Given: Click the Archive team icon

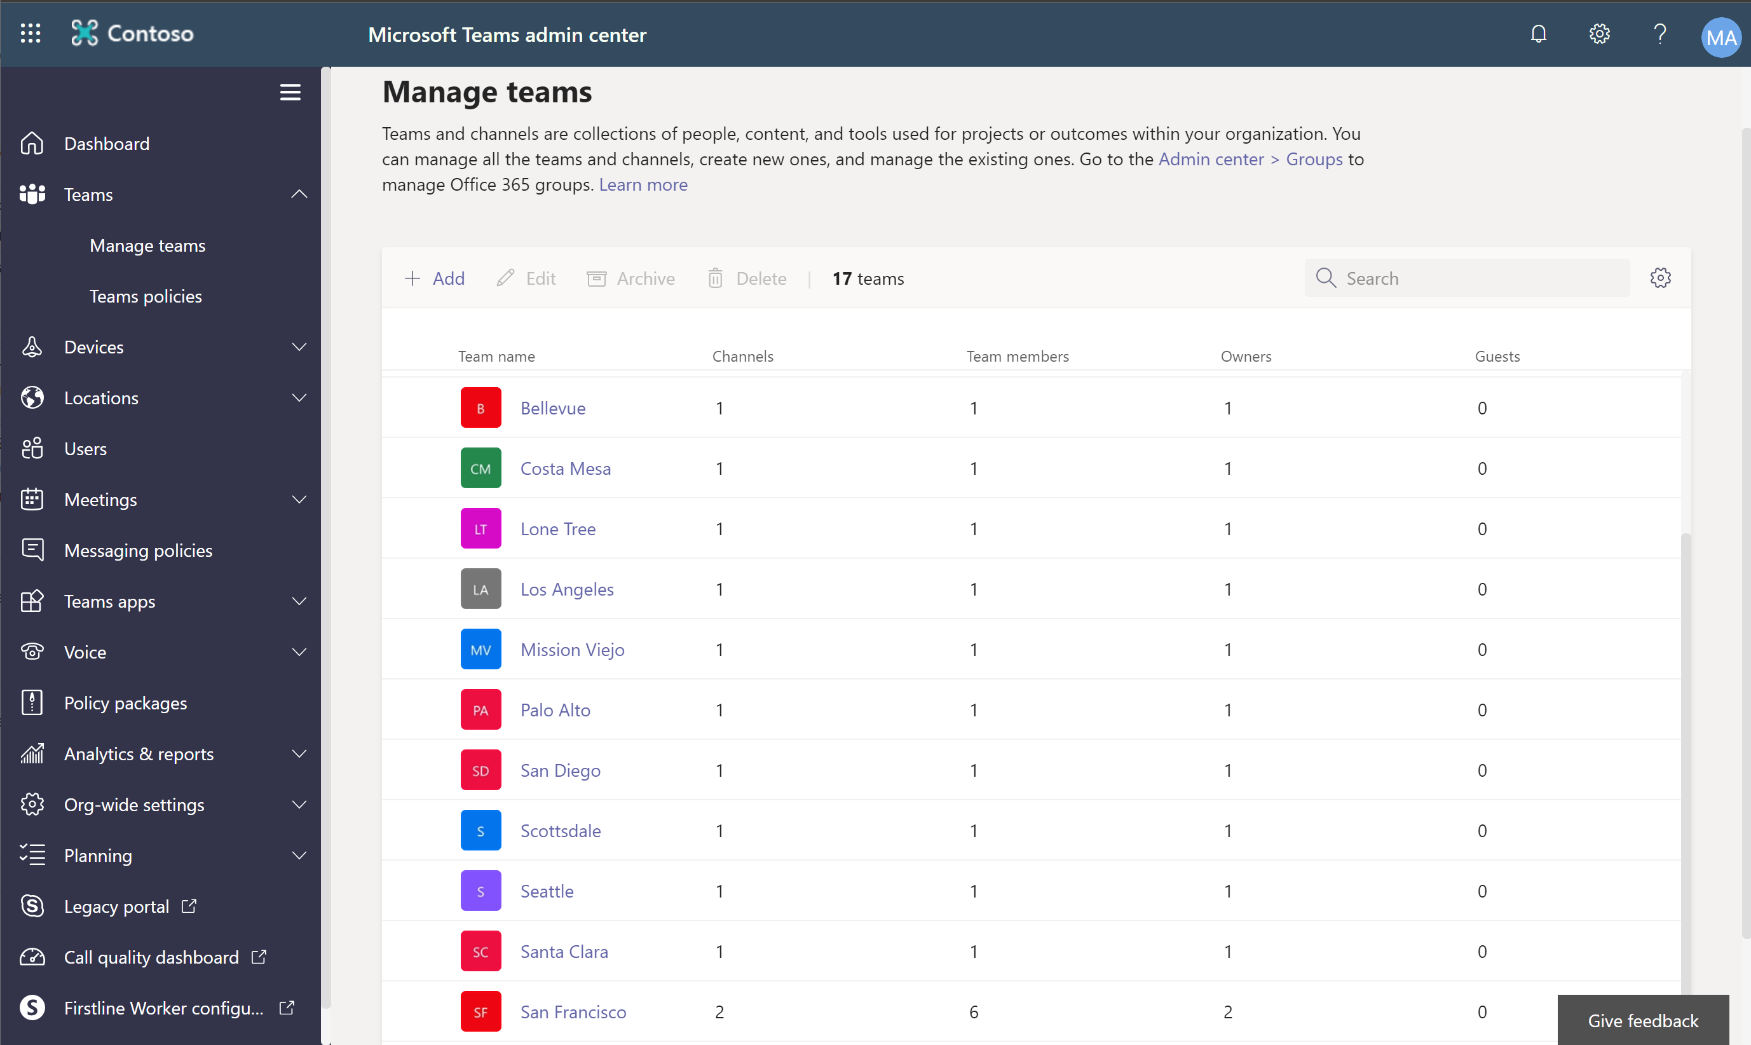Looking at the screenshot, I should [597, 277].
